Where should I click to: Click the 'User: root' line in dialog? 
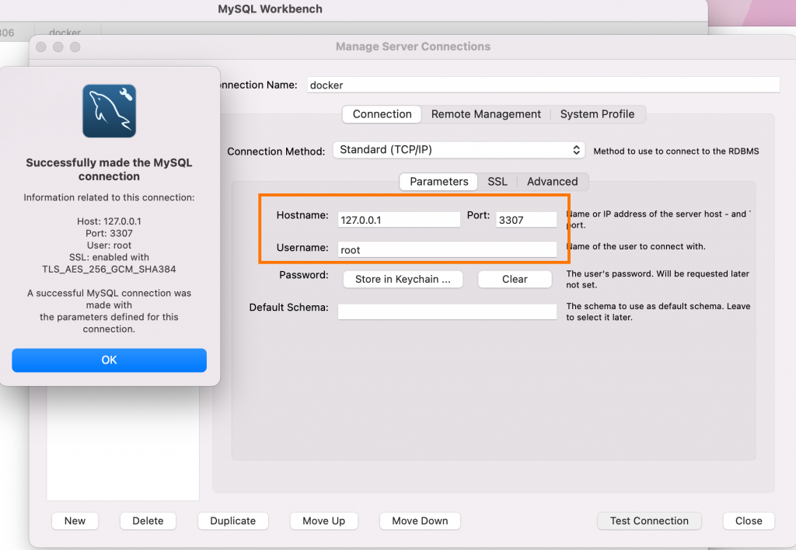109,245
